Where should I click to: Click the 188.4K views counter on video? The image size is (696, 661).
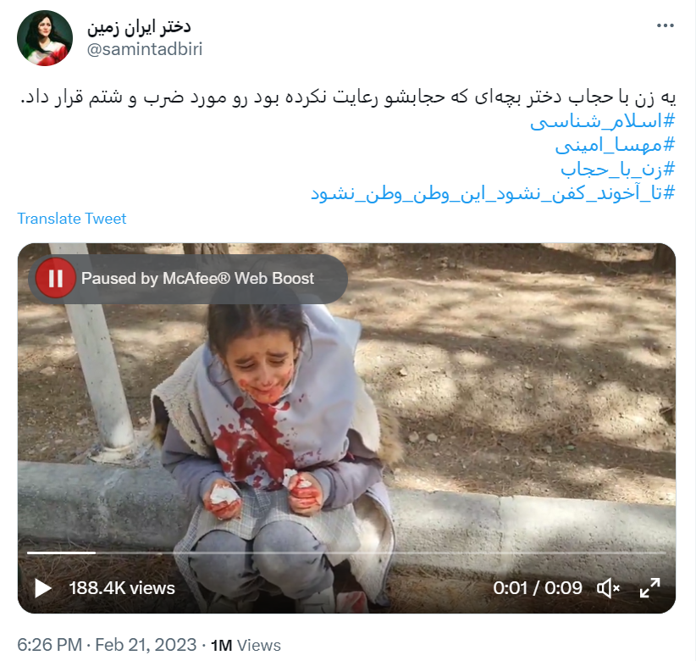point(122,588)
